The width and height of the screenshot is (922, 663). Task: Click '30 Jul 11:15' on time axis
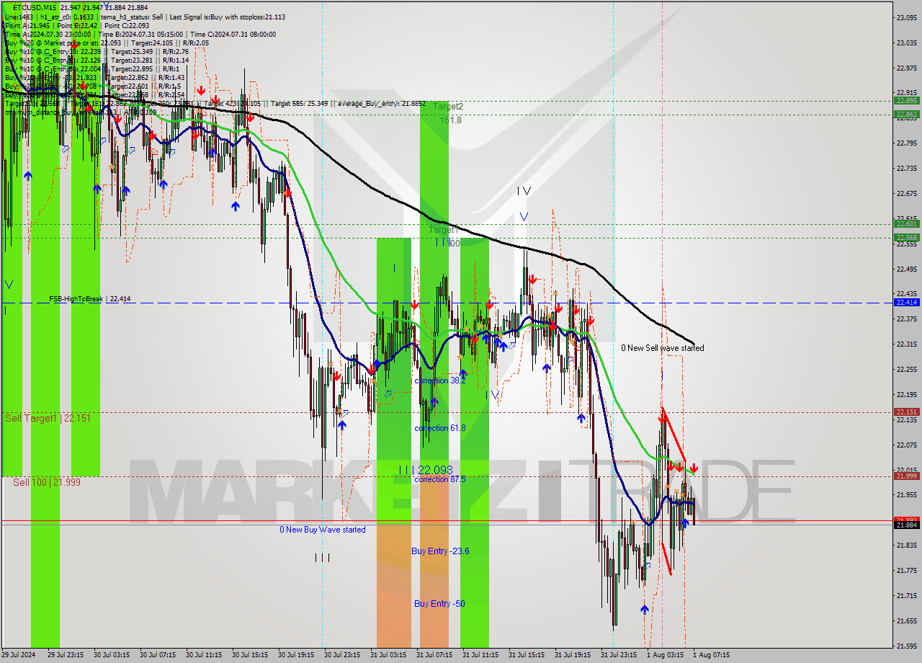(204, 655)
